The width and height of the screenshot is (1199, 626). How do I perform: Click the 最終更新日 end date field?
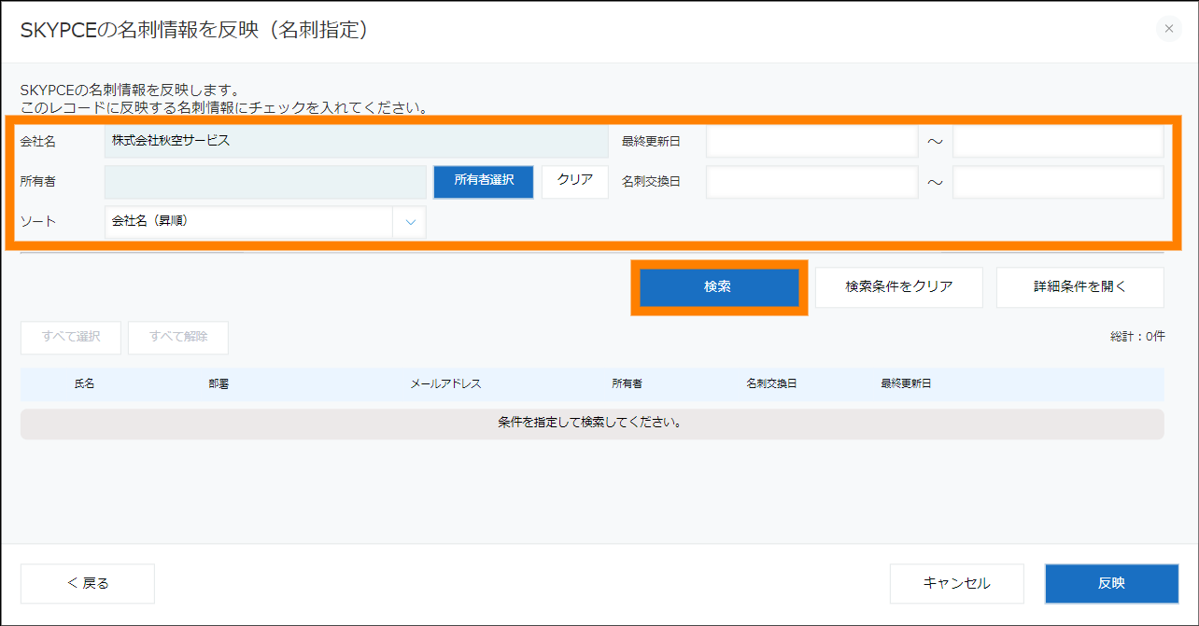1057,142
